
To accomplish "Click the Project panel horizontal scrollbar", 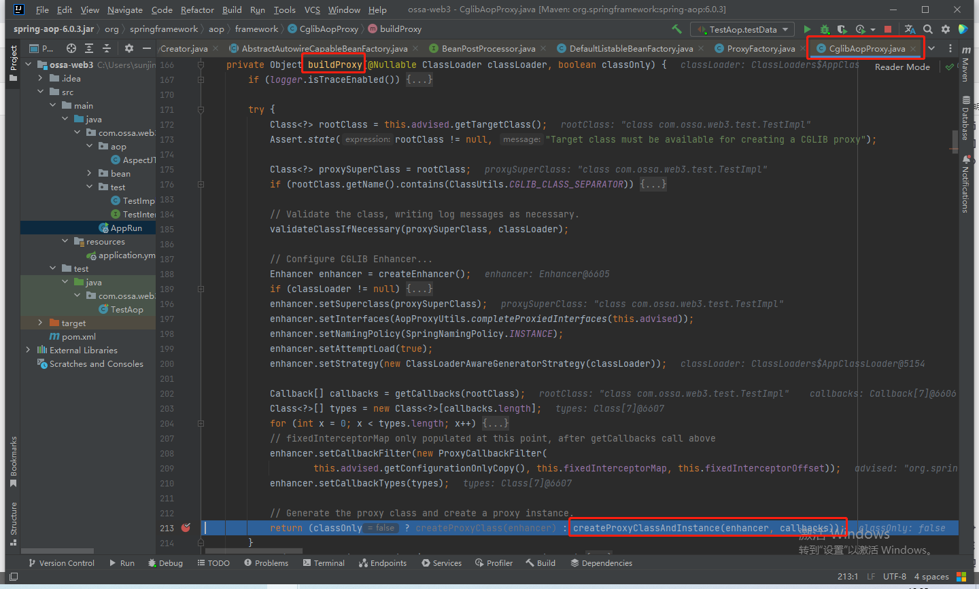I will coord(57,550).
